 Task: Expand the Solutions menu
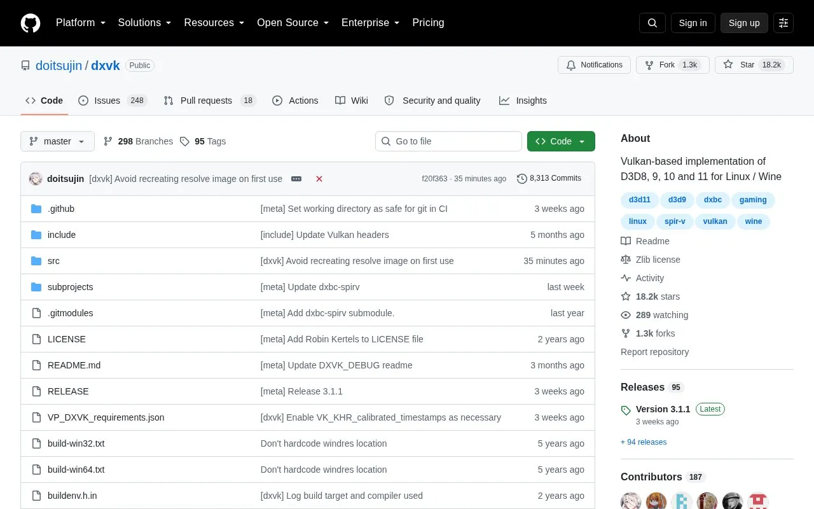[145, 23]
